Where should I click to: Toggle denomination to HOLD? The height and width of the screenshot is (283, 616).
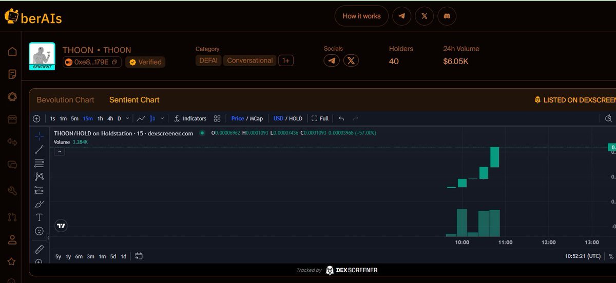pyautogui.click(x=296, y=118)
